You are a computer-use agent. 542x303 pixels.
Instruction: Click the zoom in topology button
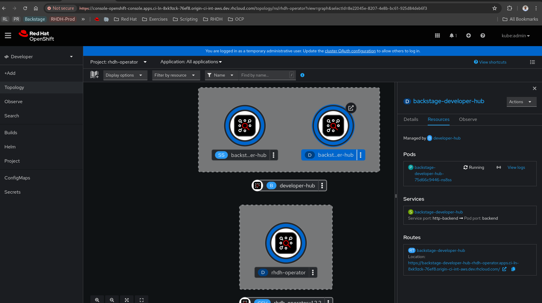pos(97,300)
